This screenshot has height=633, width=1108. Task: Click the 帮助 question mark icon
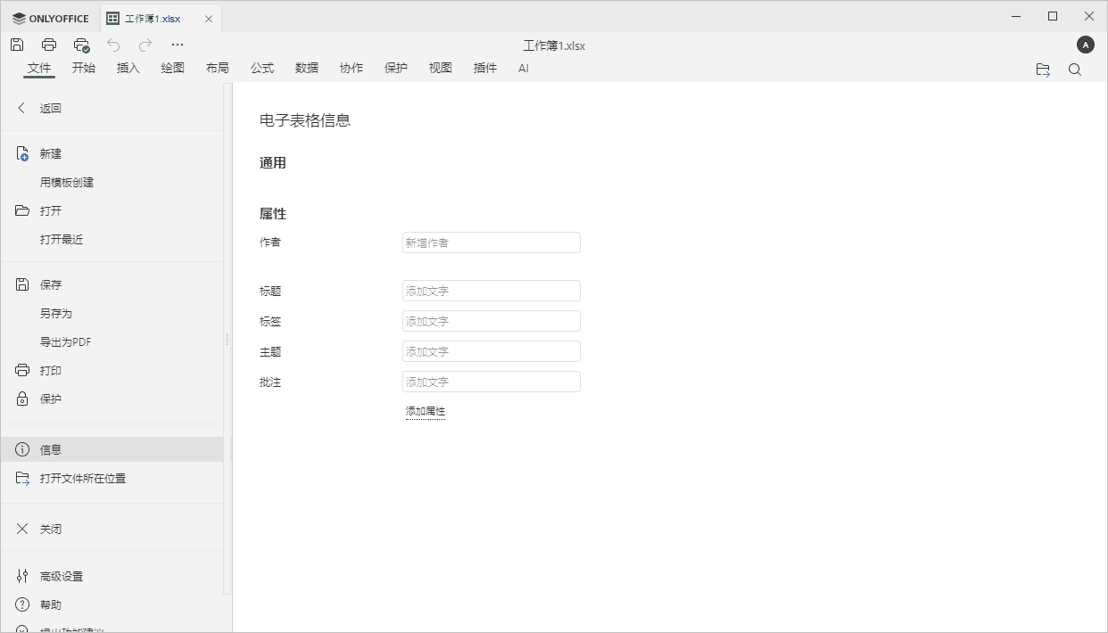51,604
